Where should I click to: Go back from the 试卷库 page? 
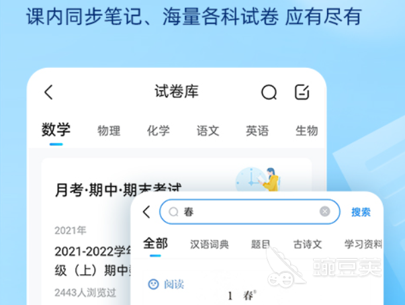[48, 92]
